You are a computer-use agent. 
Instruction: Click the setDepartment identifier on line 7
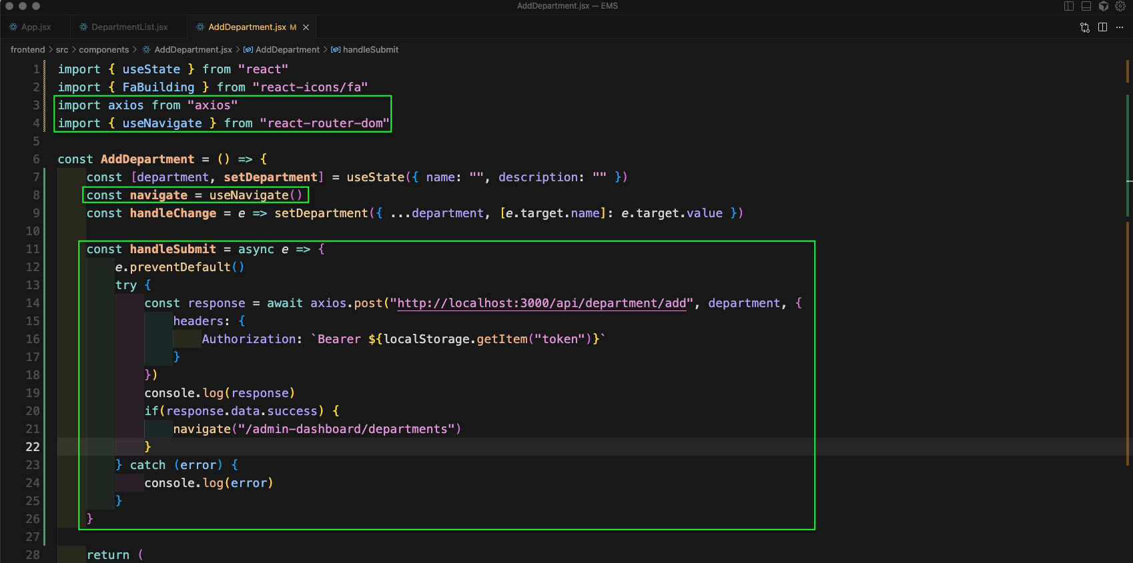coord(270,177)
